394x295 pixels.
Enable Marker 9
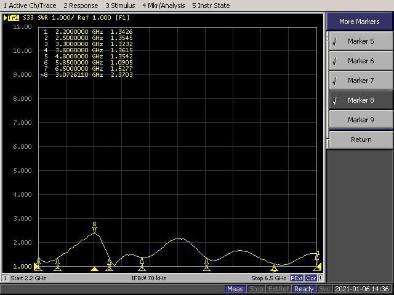(x=360, y=120)
